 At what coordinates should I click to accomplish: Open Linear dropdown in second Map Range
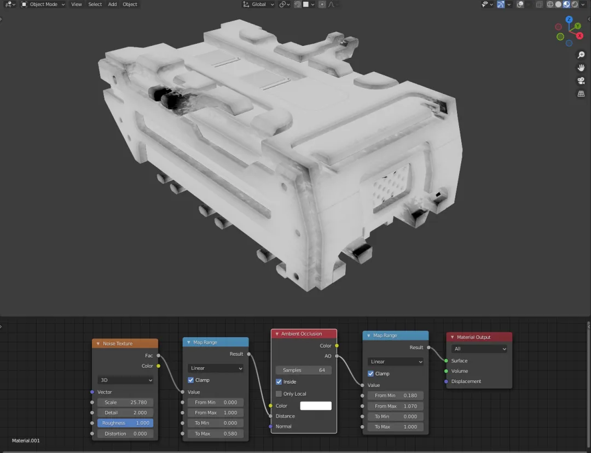click(396, 362)
